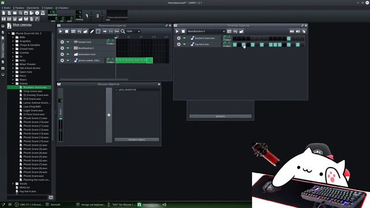Open Southern Snare.wav track gear menu
The width and height of the screenshot is (370, 208).
pos(179,38)
